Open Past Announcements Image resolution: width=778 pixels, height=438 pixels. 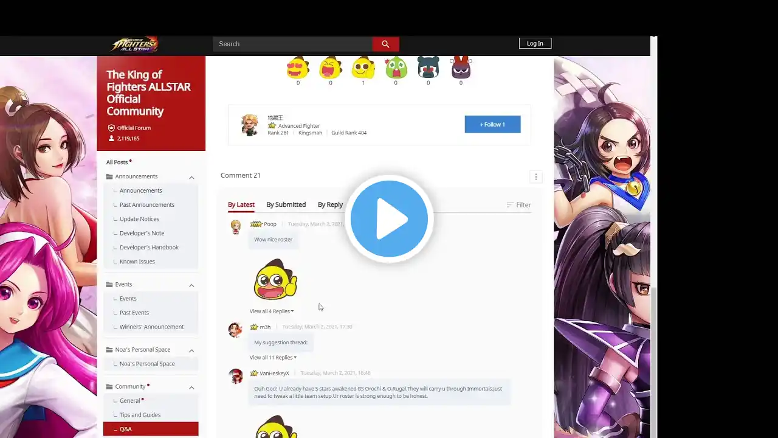[x=146, y=205]
